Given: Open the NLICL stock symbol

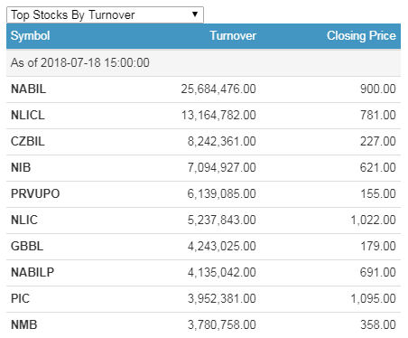Looking at the screenshot, I should [28, 116].
